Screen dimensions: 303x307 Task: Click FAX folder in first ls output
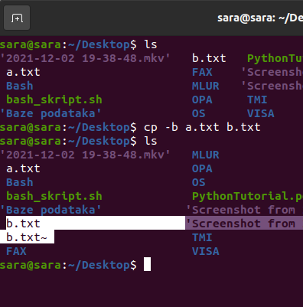(x=202, y=72)
